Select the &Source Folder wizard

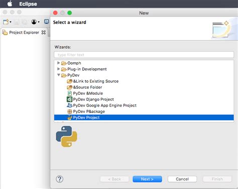pos(87,87)
